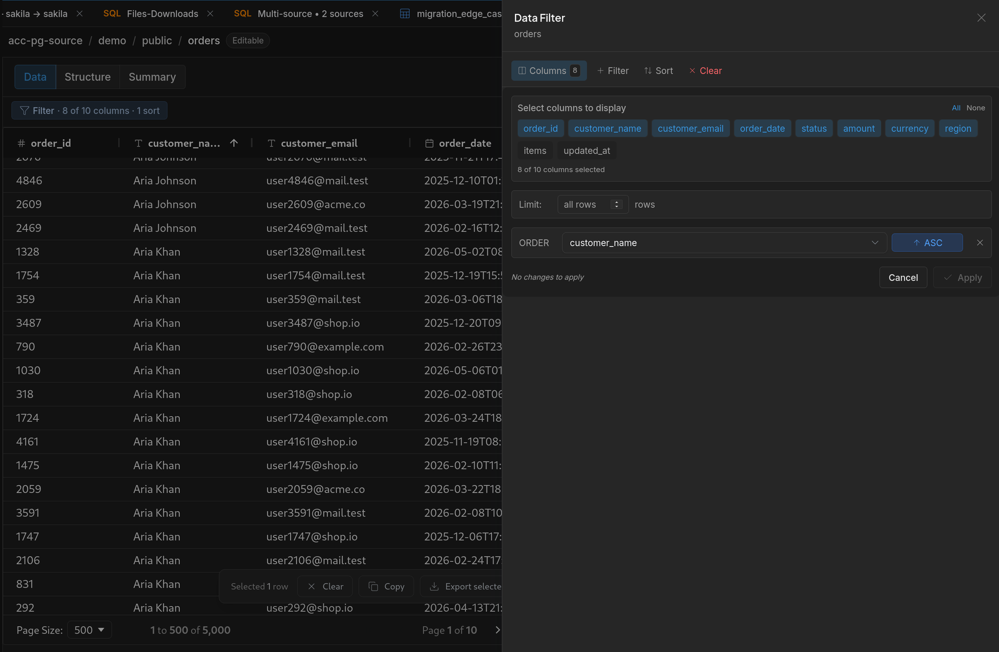The width and height of the screenshot is (999, 652).
Task: Select cell user2059@acme.co
Action: coord(316,489)
